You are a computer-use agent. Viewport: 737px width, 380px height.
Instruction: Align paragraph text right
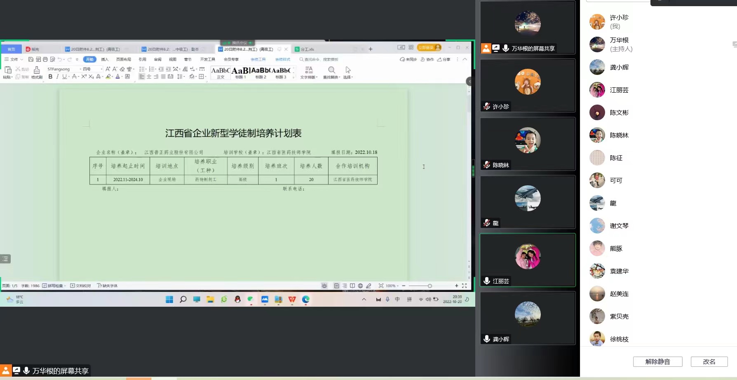[x=156, y=77]
